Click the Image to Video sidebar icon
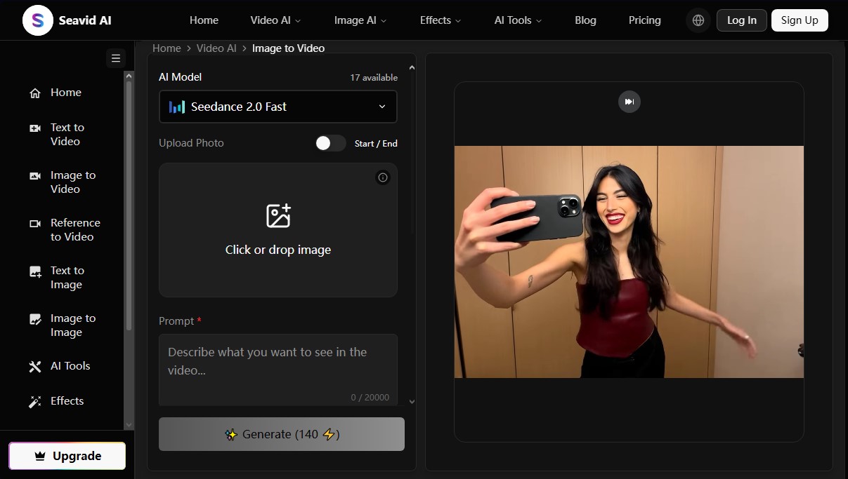 pyautogui.click(x=35, y=176)
